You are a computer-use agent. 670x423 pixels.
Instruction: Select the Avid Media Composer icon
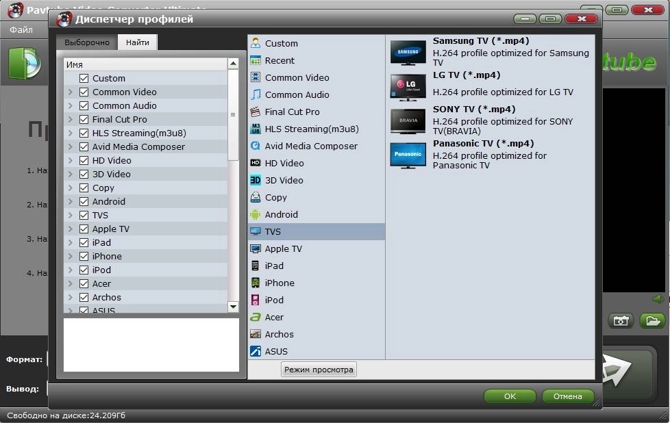point(256,146)
